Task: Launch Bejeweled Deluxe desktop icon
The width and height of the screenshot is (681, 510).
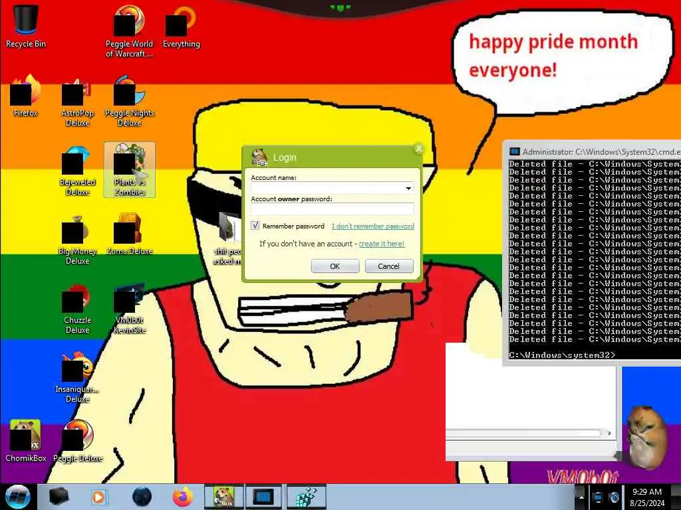Action: (x=77, y=170)
